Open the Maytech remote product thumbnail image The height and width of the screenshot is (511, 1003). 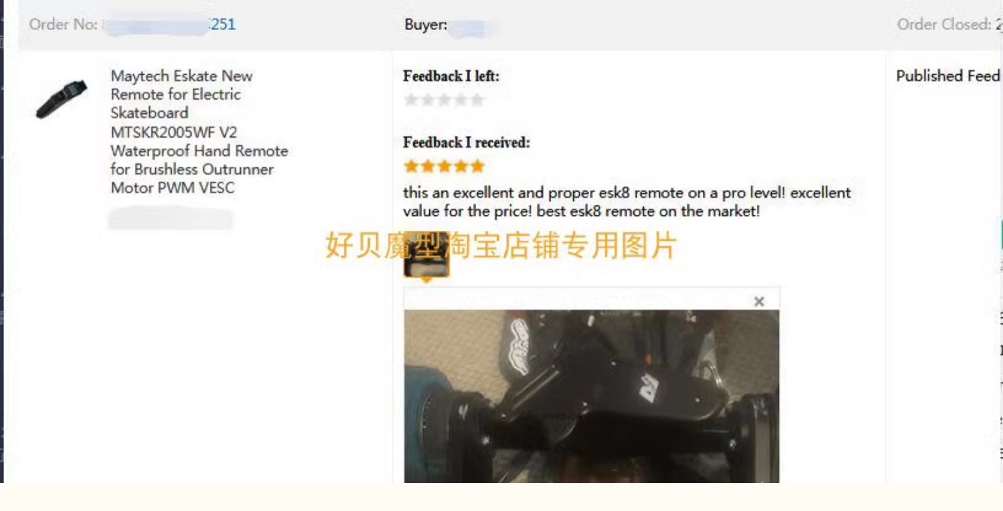pos(62,99)
